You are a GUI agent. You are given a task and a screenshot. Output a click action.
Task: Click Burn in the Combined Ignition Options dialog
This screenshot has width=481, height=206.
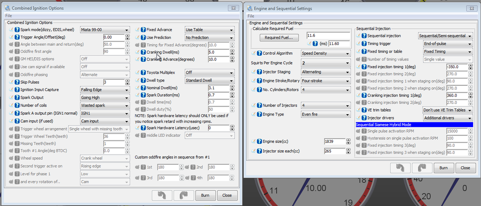click(x=205, y=196)
